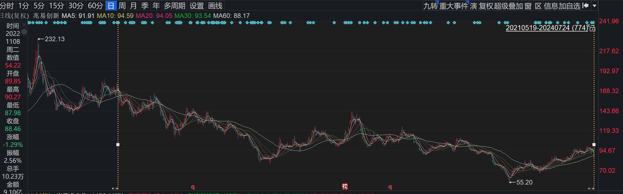Toggle the 重大事件 major events overlay
The width and height of the screenshot is (623, 194).
tap(454, 6)
